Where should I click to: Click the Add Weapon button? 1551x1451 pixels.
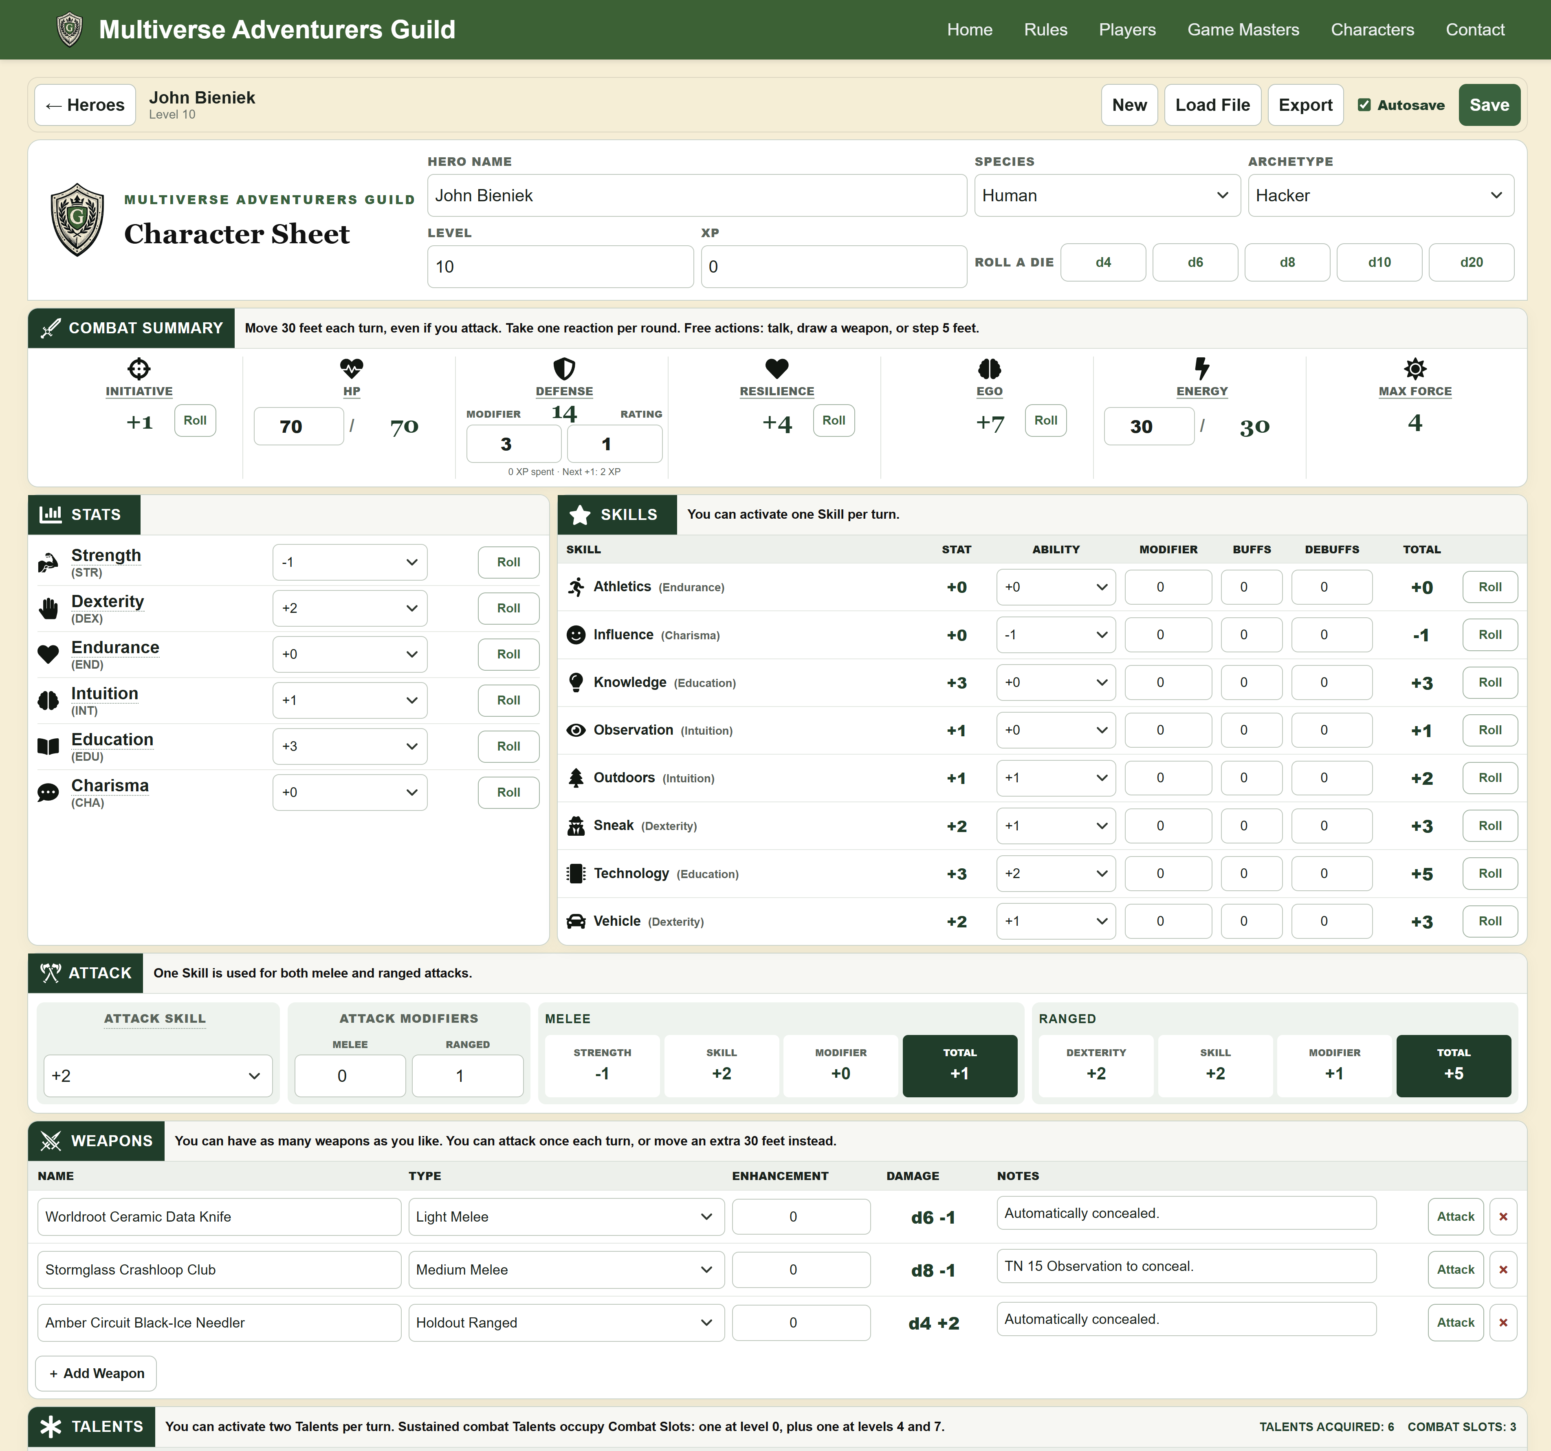pos(96,1373)
